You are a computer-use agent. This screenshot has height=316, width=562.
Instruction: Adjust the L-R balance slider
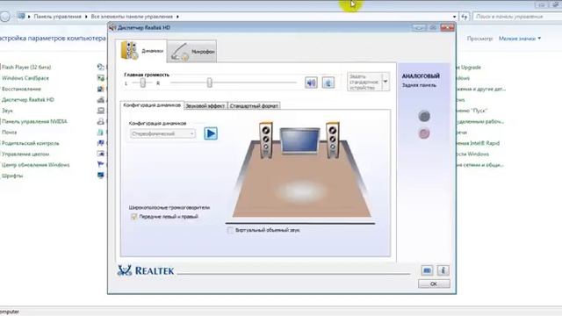[x=142, y=83]
